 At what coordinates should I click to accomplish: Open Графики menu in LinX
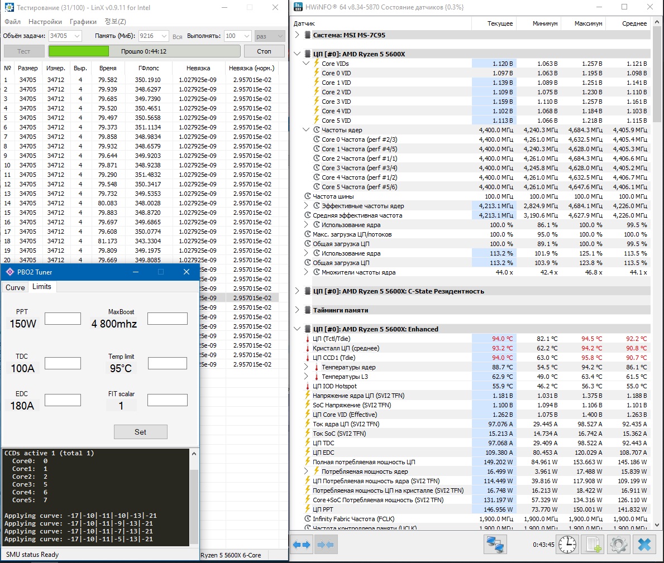[x=83, y=22]
